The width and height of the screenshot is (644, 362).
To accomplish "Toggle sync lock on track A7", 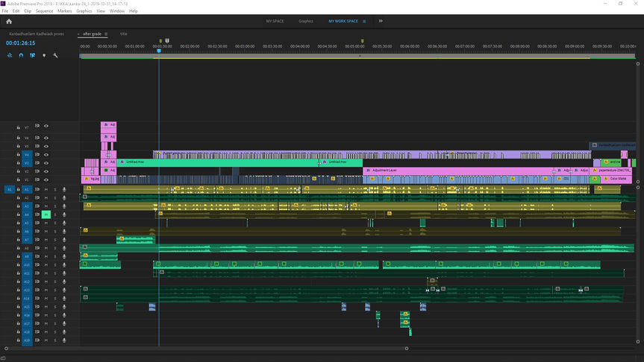I will (37, 239).
